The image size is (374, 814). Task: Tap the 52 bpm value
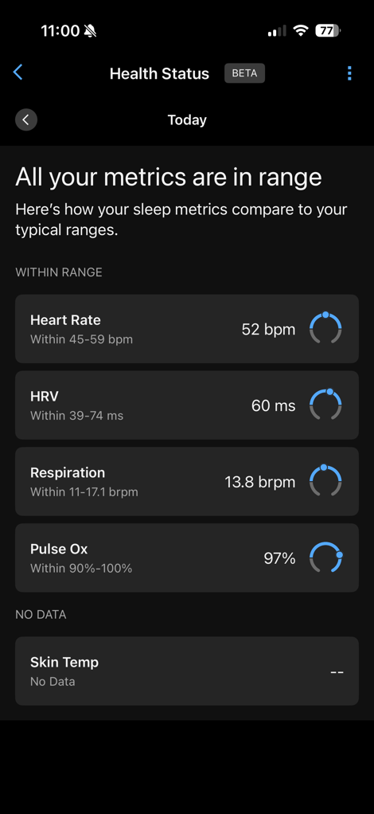click(x=268, y=329)
